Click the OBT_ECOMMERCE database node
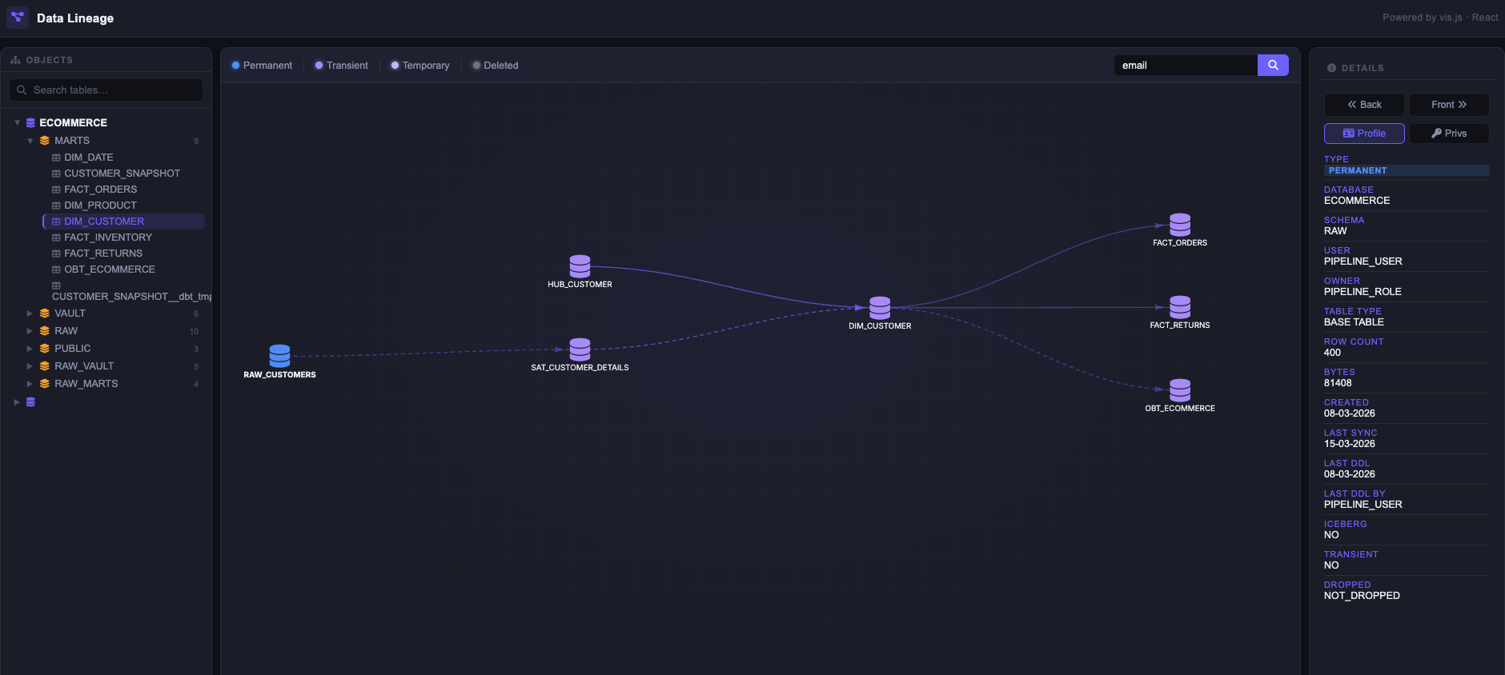This screenshot has width=1505, height=675. tap(1180, 390)
